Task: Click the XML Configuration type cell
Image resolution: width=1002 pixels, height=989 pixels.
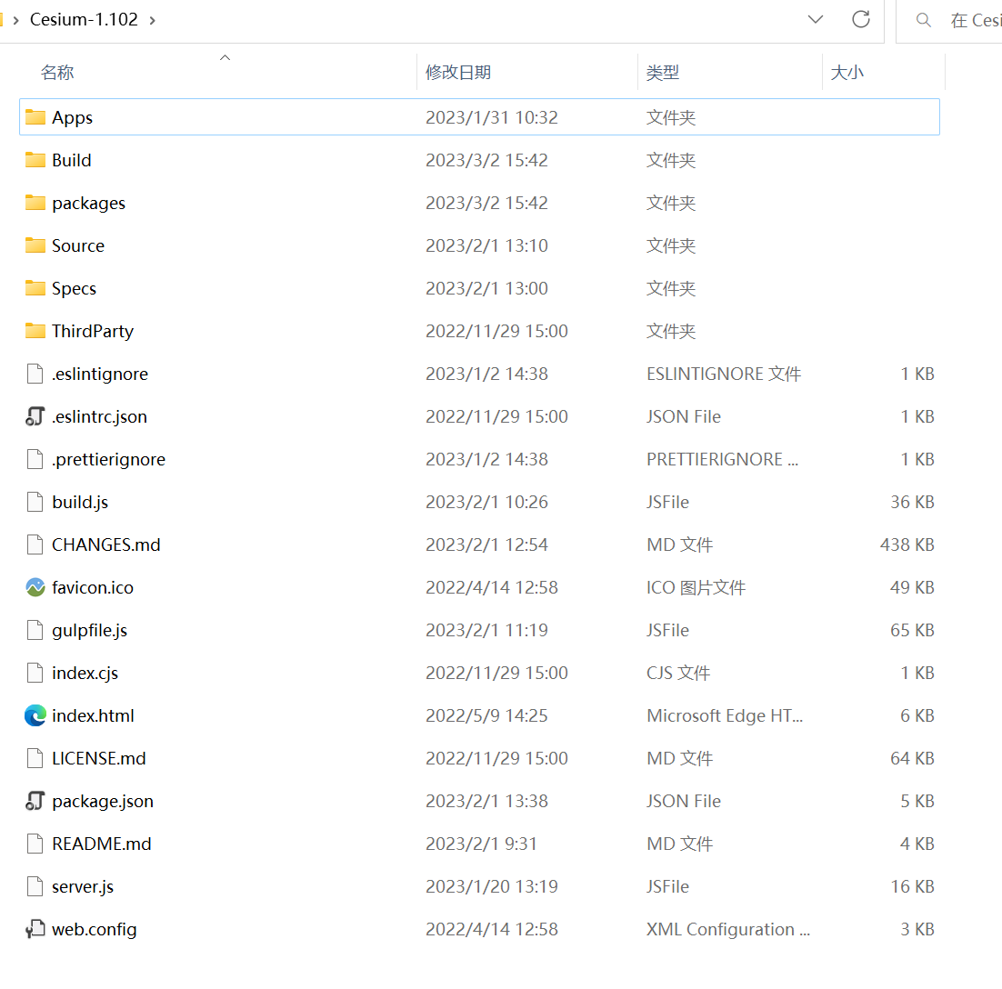Action: (x=727, y=930)
